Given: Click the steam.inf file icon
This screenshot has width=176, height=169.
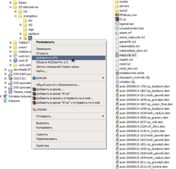Looking at the screenshot, I should (x=117, y=33).
